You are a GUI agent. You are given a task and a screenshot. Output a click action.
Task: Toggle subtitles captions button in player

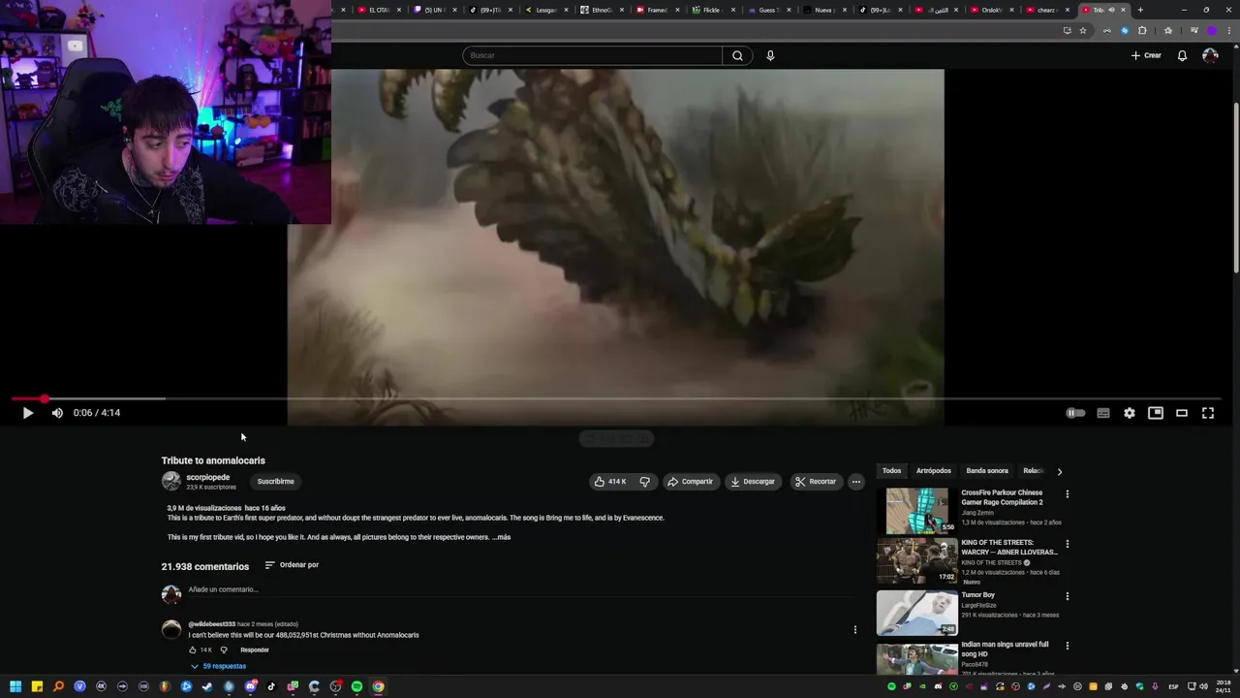click(x=1102, y=413)
